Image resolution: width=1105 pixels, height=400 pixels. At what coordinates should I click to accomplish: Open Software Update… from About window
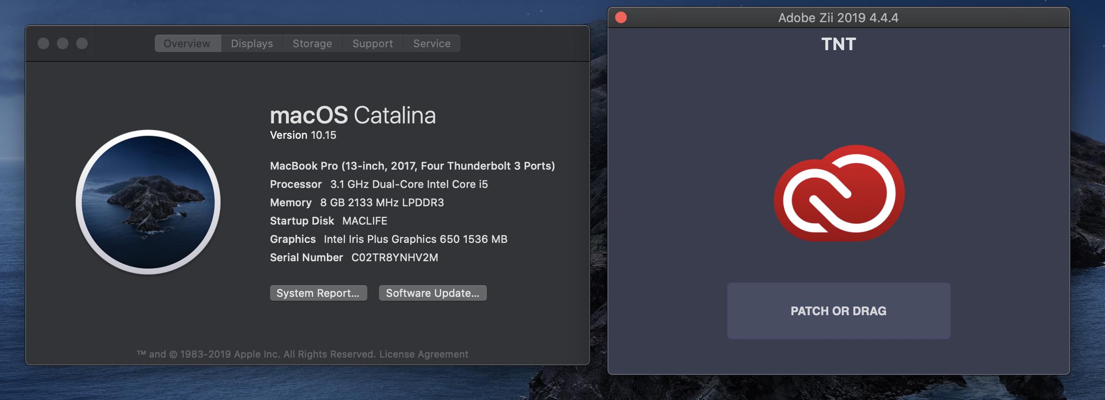pos(432,293)
